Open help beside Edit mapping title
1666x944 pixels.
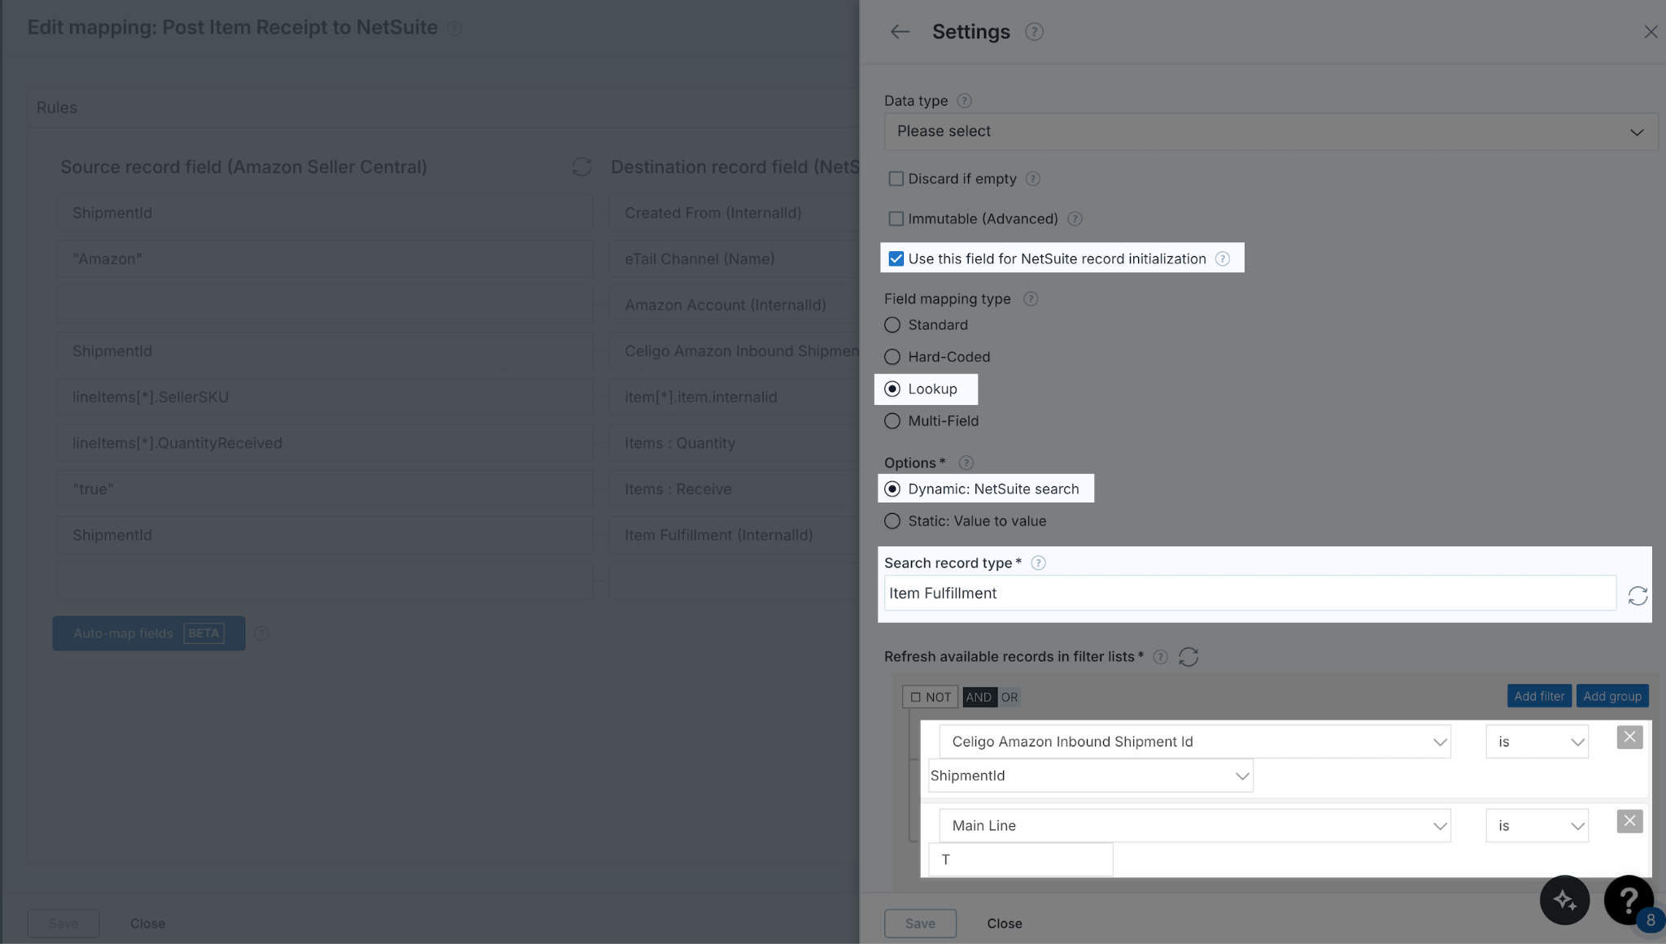tap(455, 28)
